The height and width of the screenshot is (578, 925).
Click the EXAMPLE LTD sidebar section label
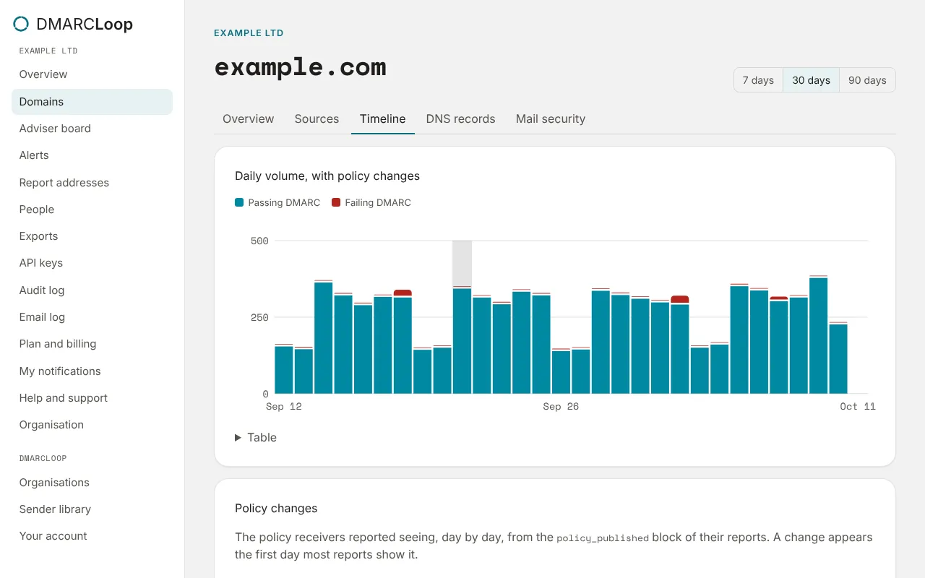48,51
